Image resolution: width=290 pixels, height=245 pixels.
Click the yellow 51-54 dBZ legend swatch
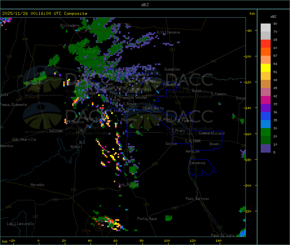(x=266, y=68)
